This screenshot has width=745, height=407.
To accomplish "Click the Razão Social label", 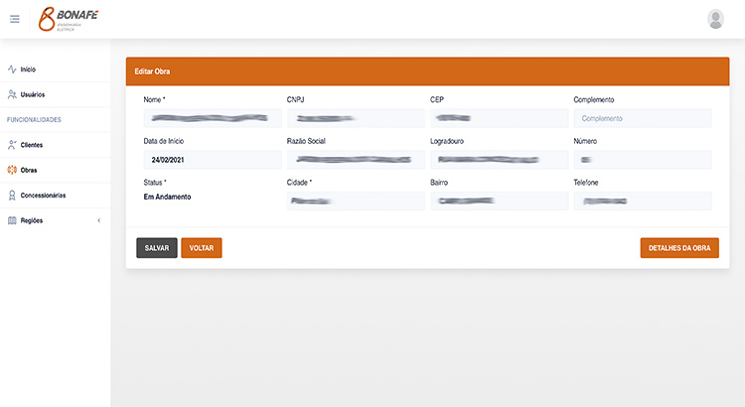I will click(306, 141).
